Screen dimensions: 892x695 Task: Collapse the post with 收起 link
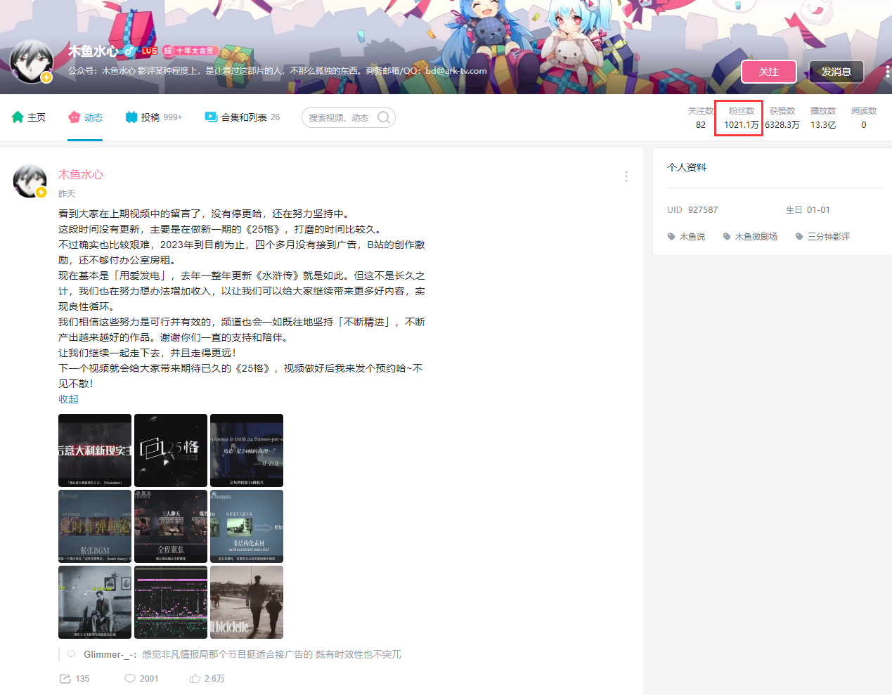click(68, 399)
